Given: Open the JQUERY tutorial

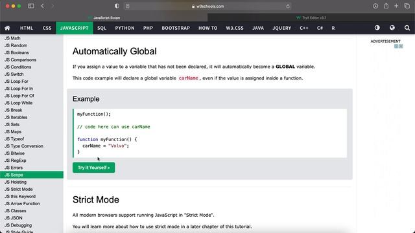Looking at the screenshot, I should [282, 28].
